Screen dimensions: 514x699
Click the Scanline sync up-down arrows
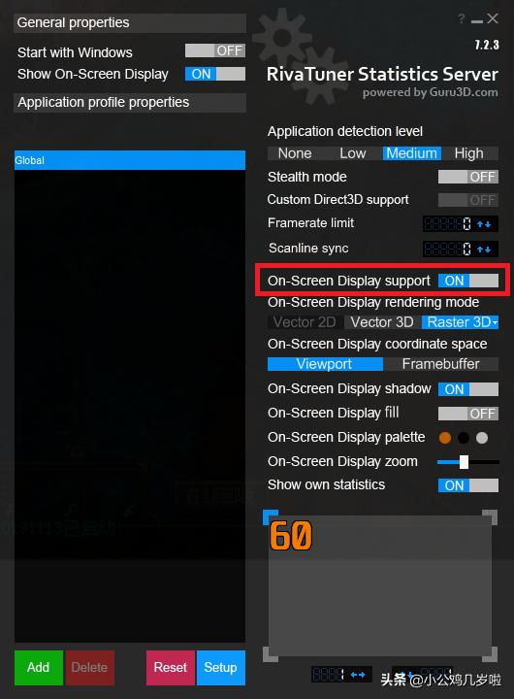[x=484, y=250]
